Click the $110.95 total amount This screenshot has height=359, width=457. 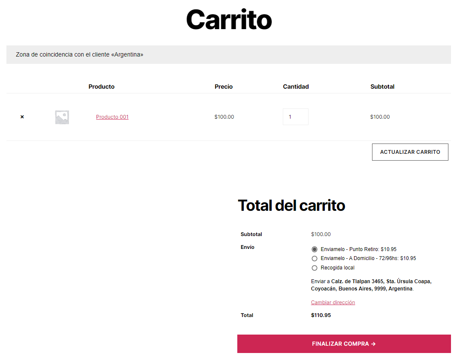coord(321,315)
